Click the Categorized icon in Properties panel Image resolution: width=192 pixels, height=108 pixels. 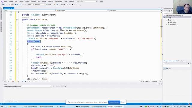[x=165, y=69]
